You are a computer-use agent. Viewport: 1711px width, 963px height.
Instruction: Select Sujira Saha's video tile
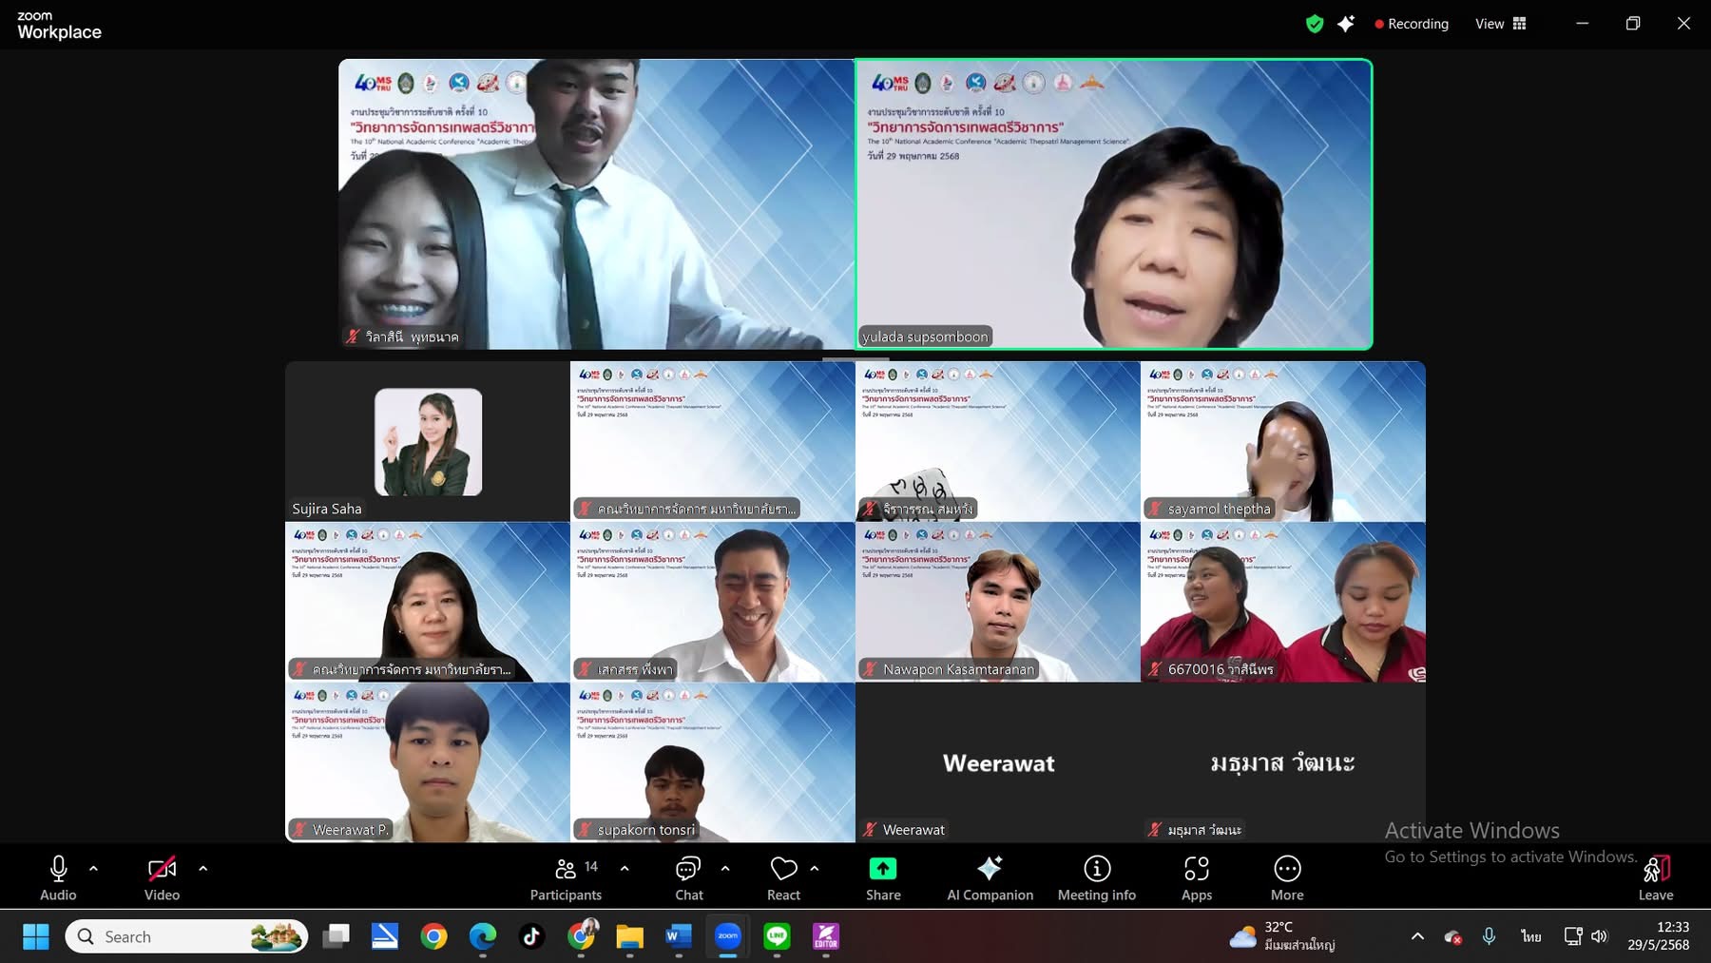[428, 441]
